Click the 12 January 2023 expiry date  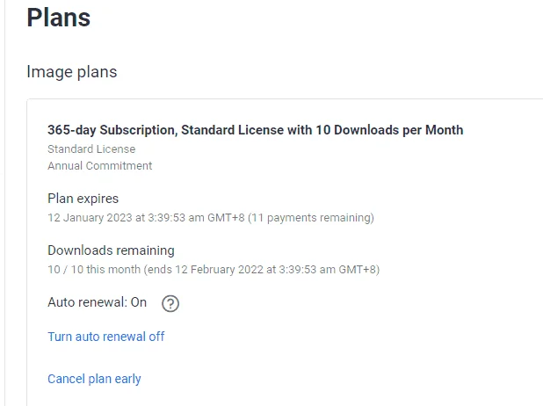point(90,218)
